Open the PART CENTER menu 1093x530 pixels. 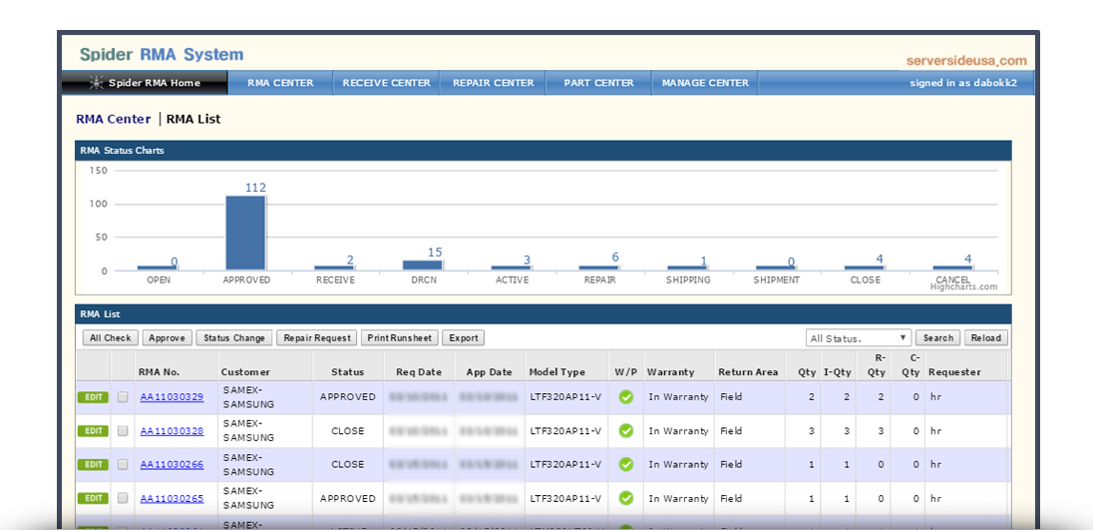click(598, 83)
